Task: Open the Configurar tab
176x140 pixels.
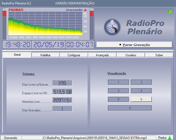Action: pos(74,55)
